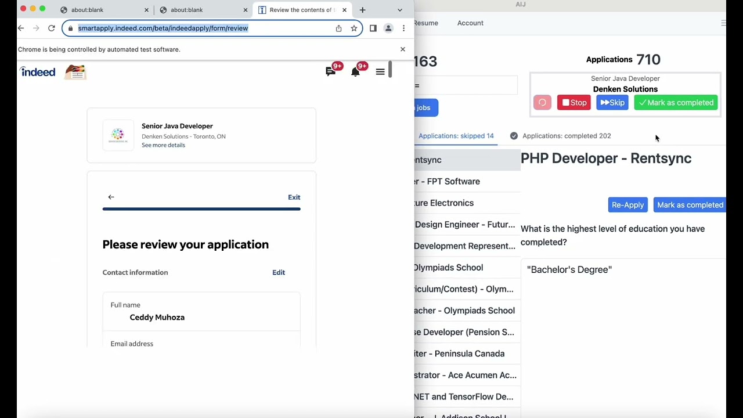Click green Mark as completed button at top
The width and height of the screenshot is (743, 418).
[x=676, y=103]
